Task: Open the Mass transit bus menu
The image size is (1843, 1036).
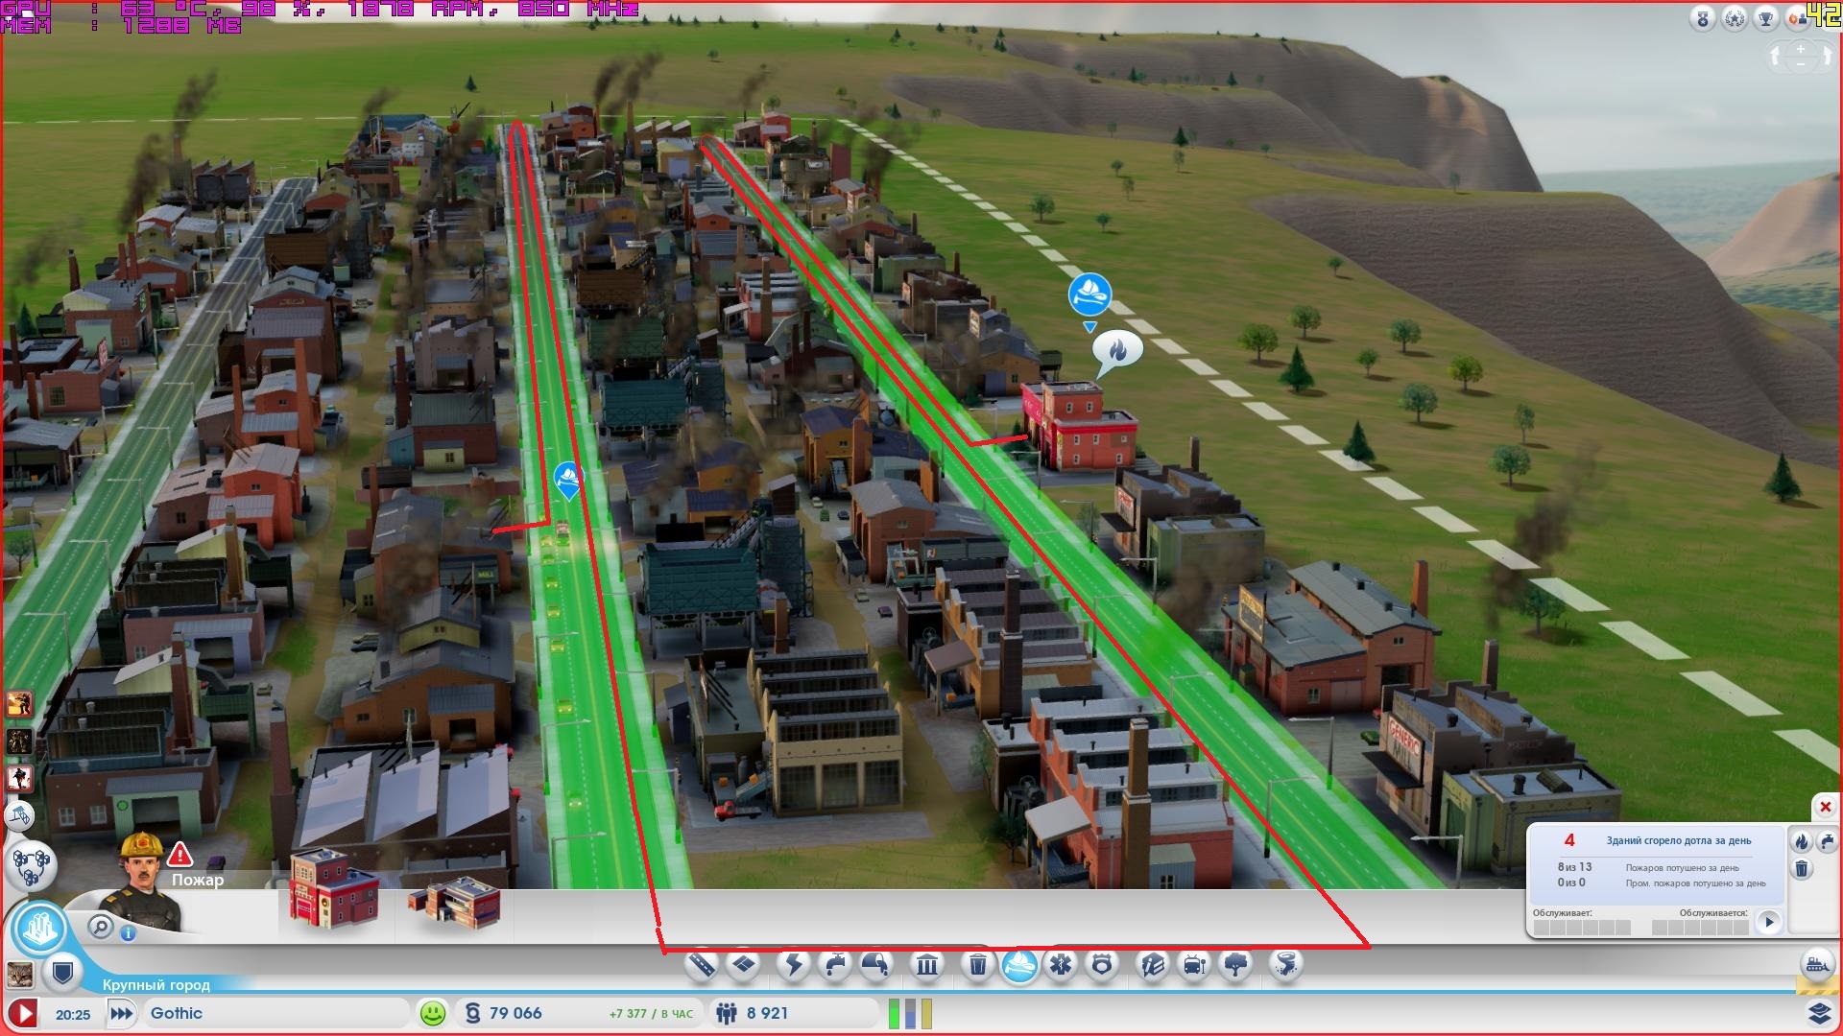Action: coord(1194,964)
